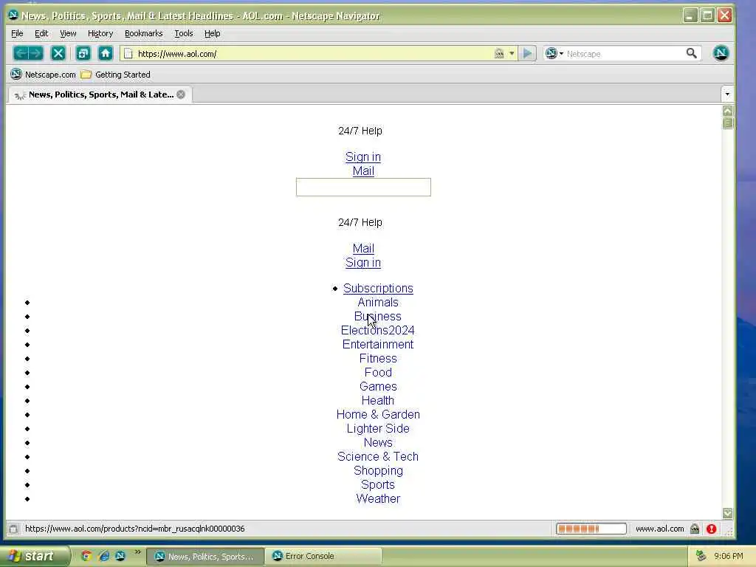Click the site security icon in address bar
Screen dimensions: 756x567
[499, 53]
